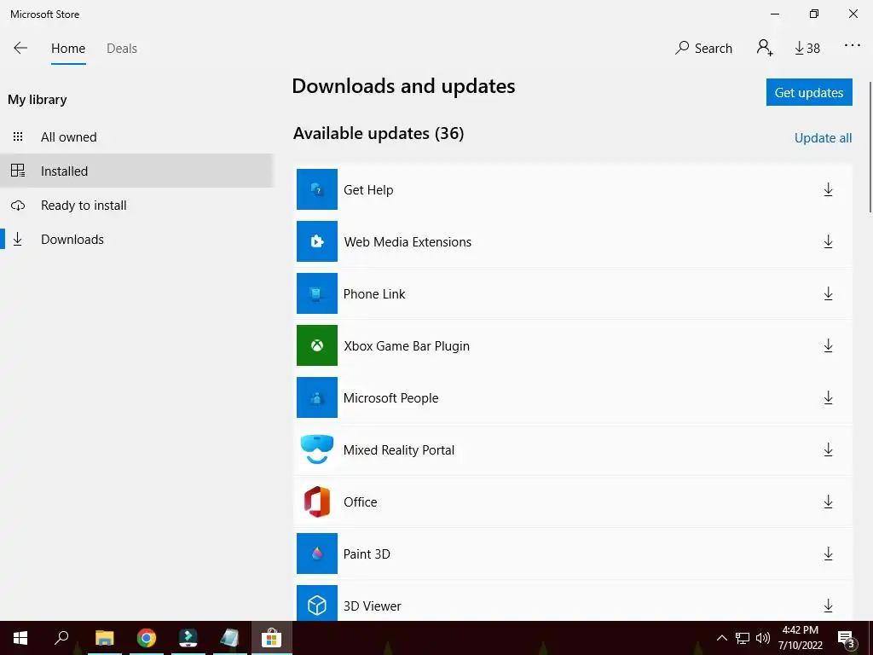Open the Mixed Reality Portal text

click(399, 449)
